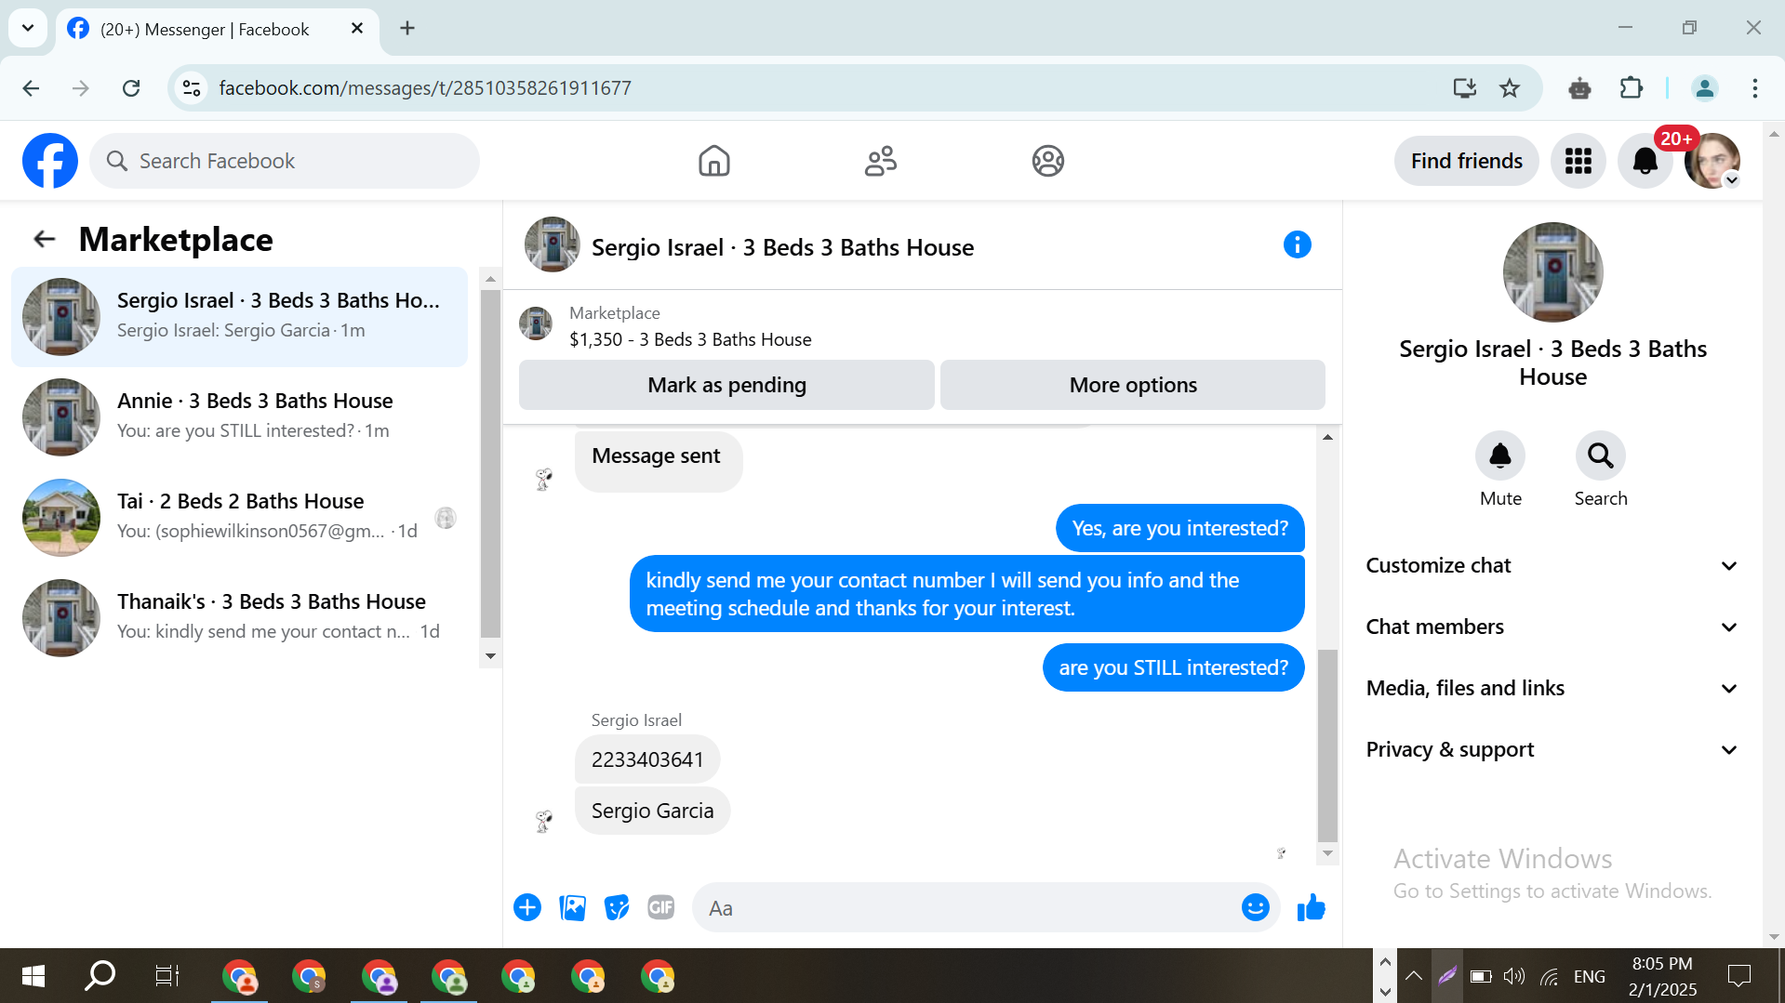The image size is (1785, 1003).
Task: Open the notifications bell with 20+ badge
Action: click(x=1645, y=161)
